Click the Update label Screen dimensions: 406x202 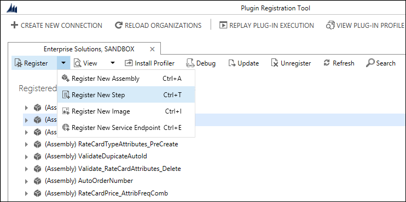(248, 63)
